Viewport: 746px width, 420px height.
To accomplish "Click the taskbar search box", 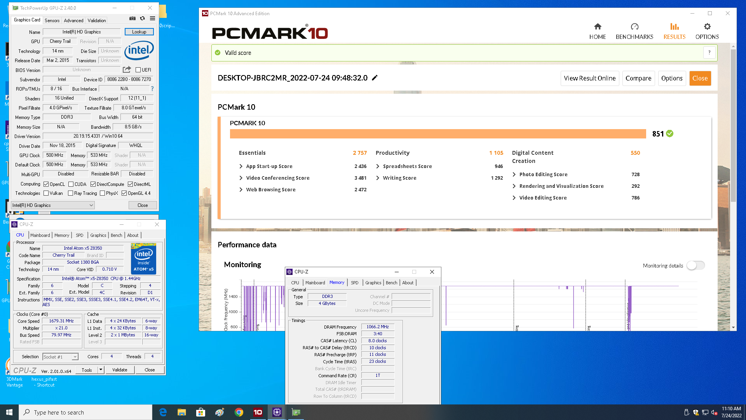I will (x=85, y=412).
